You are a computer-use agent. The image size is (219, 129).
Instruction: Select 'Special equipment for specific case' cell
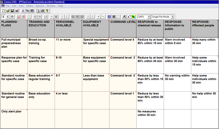pyautogui.click(x=95, y=47)
